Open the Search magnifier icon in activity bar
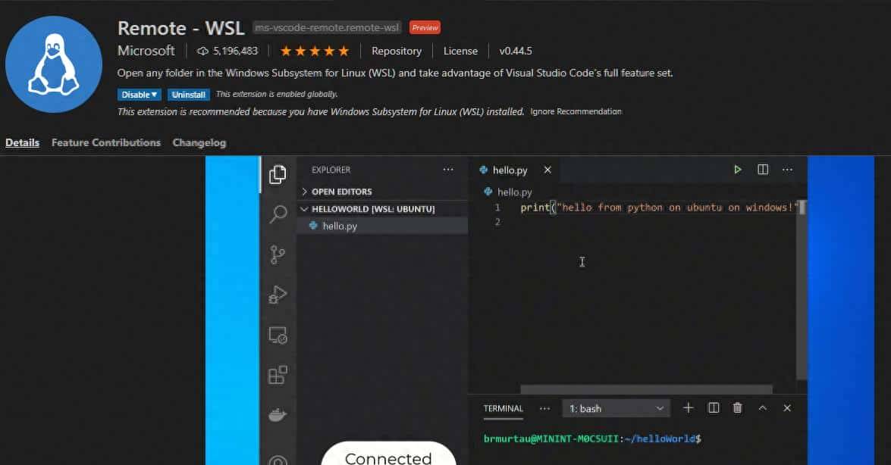The image size is (891, 465). pyautogui.click(x=278, y=214)
